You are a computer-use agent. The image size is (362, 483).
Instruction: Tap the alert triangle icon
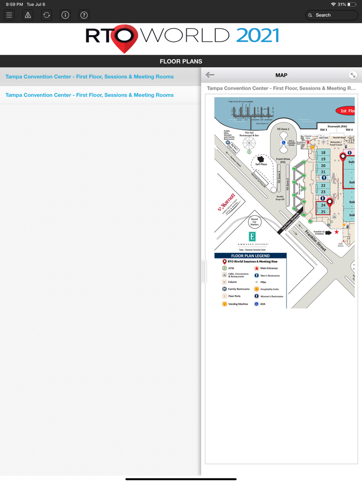tap(28, 15)
